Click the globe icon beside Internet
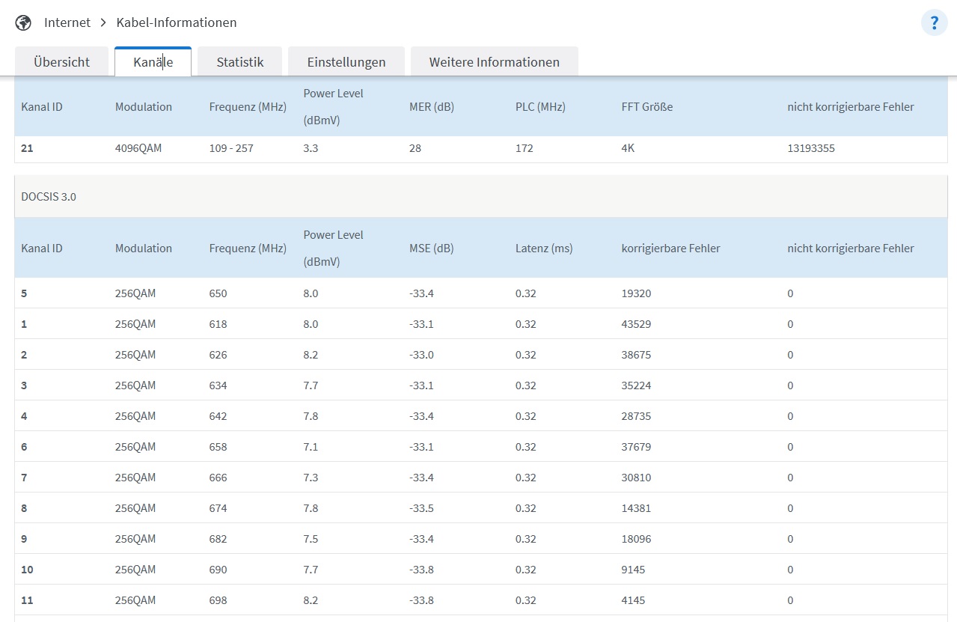 (x=23, y=22)
